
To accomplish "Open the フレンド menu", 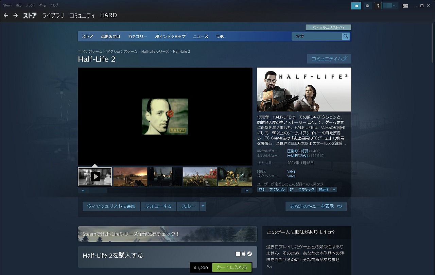I will pos(31,5).
